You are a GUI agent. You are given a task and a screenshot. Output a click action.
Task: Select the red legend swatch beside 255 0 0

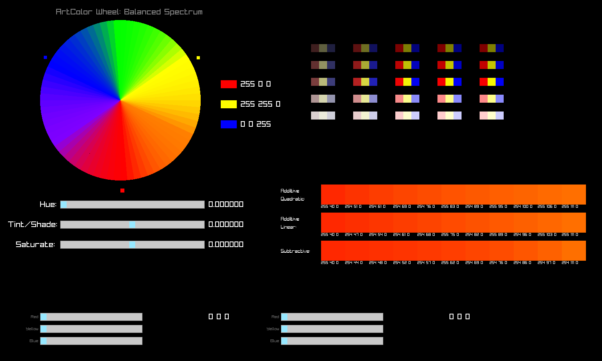229,84
